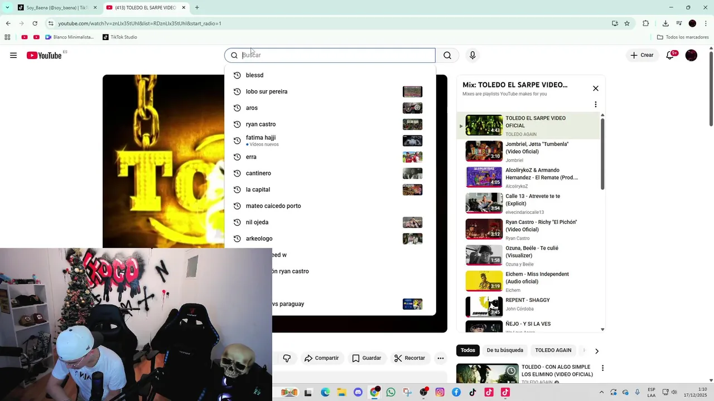The width and height of the screenshot is (714, 401).
Task: Open Todos los marcadores folder
Action: pos(683,37)
